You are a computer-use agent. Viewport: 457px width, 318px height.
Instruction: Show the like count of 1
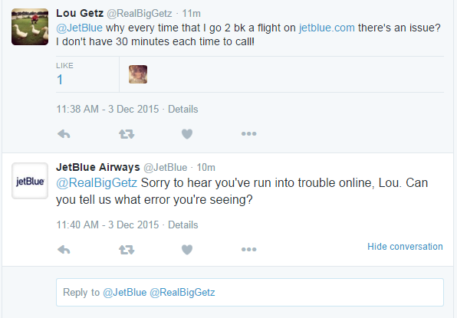click(x=60, y=80)
